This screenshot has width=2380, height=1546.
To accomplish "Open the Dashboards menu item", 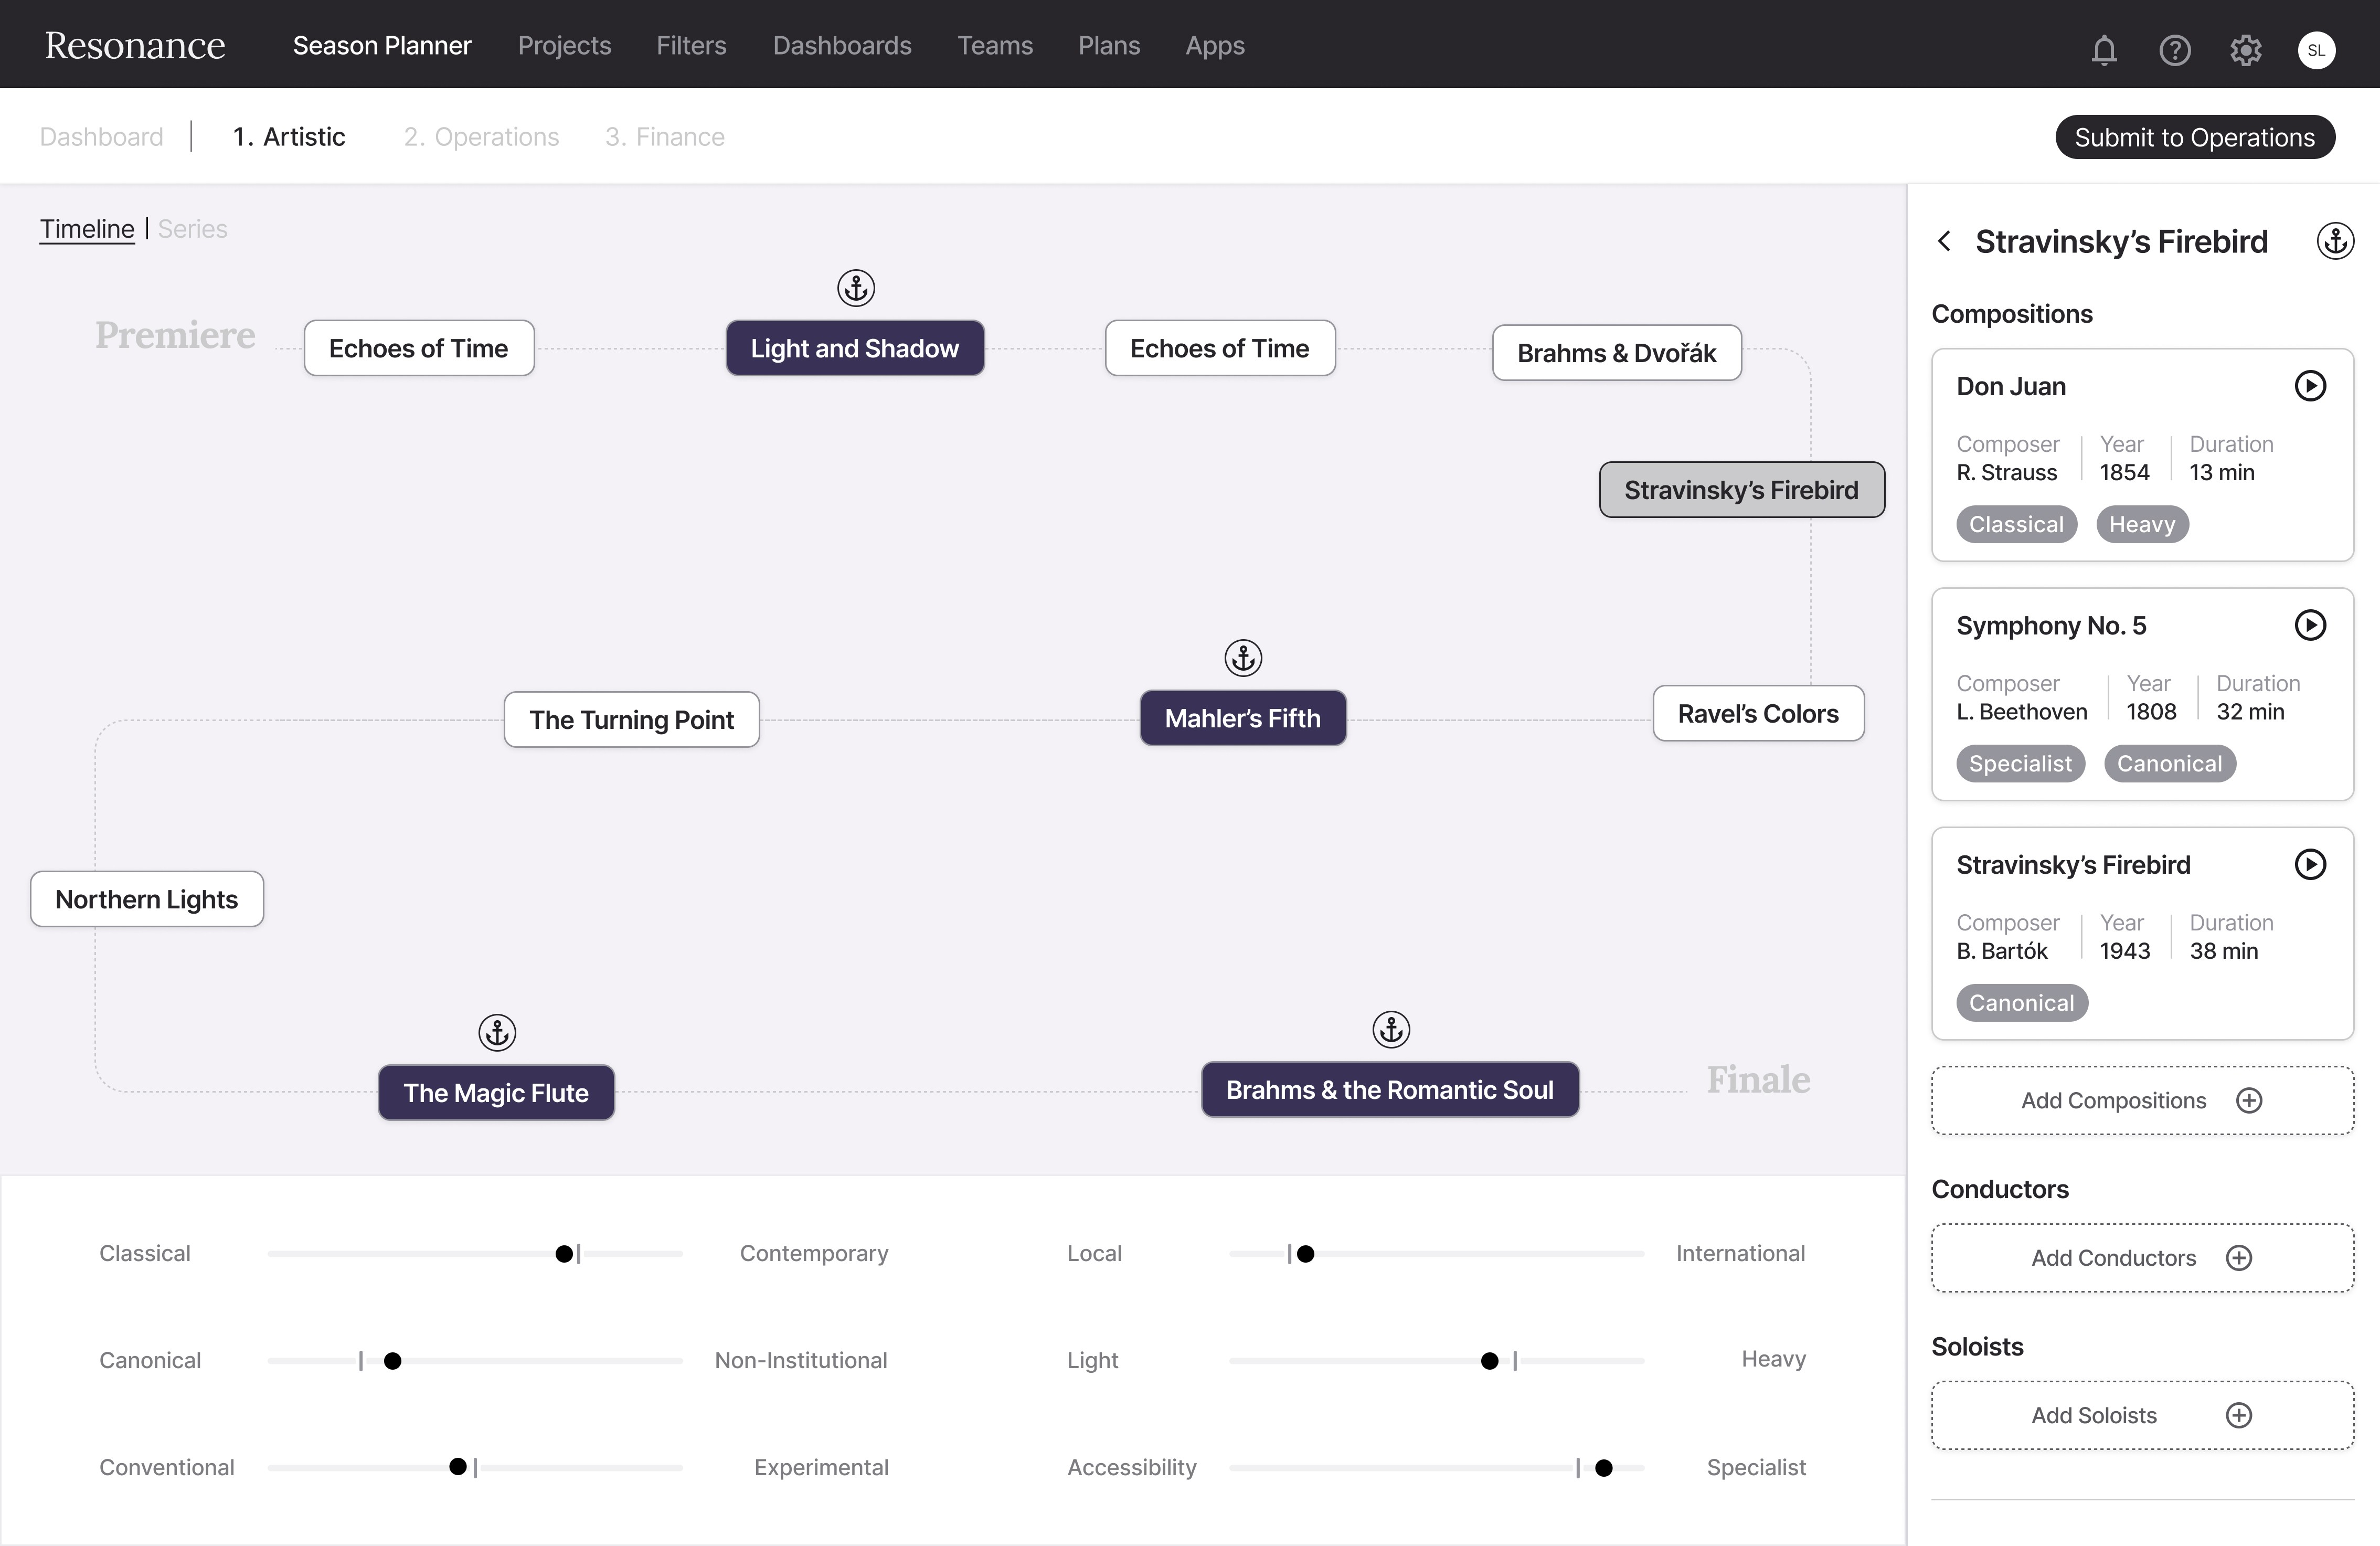I will pyautogui.click(x=842, y=46).
